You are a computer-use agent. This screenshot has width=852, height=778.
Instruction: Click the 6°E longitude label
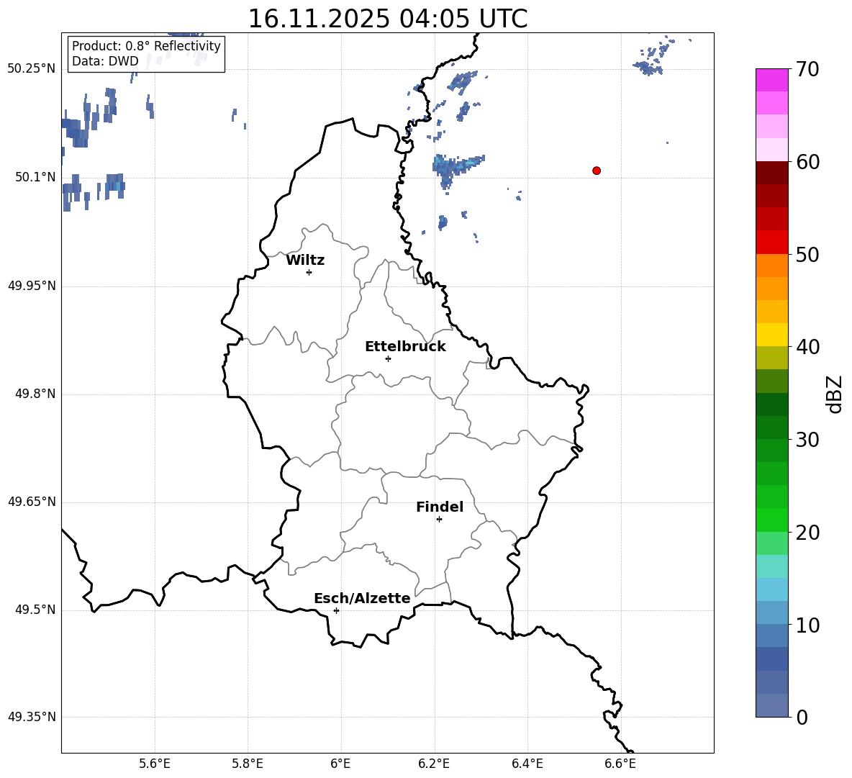tap(340, 764)
